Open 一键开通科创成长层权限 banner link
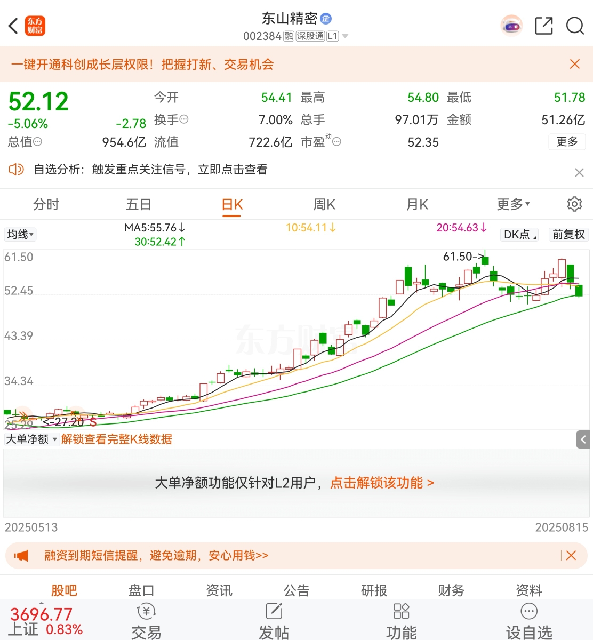Image resolution: width=593 pixels, height=640 pixels. (x=142, y=65)
